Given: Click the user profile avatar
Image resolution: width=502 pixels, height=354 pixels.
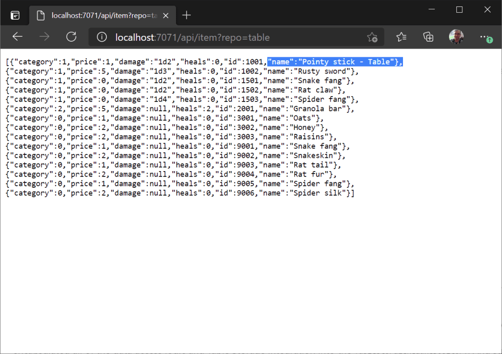Looking at the screenshot, I should (456, 37).
